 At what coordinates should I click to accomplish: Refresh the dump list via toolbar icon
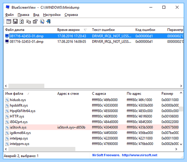click(x=22, y=21)
